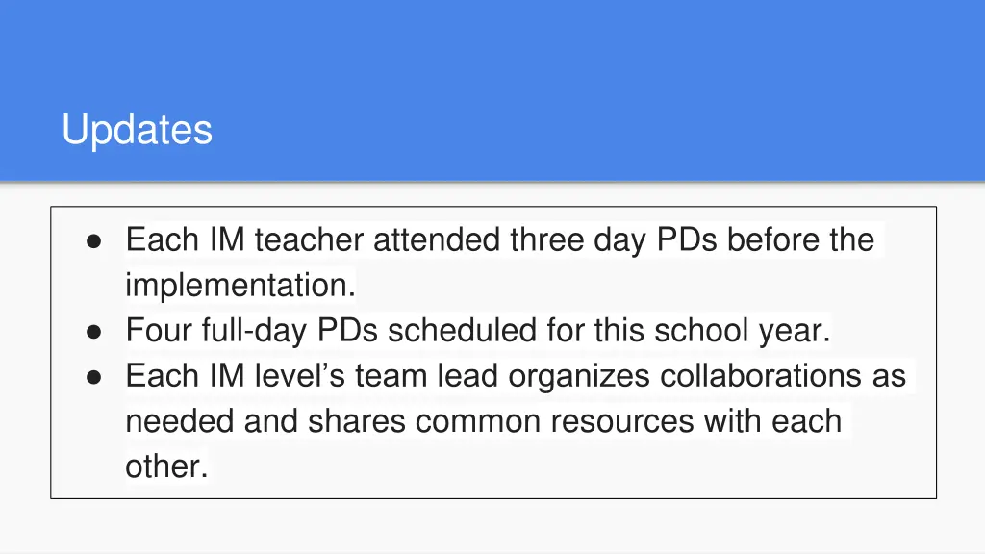Select the blue header banner area
The height and width of the screenshot is (554, 985).
pyautogui.click(x=492, y=90)
